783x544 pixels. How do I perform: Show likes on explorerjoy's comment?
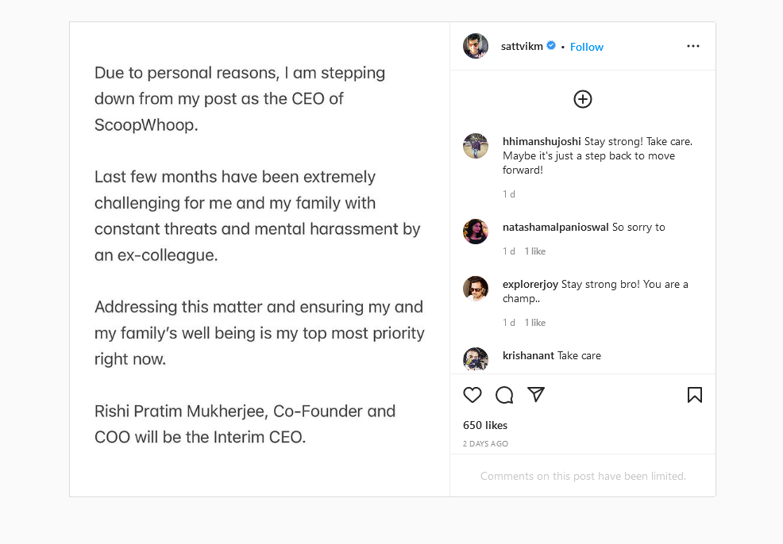pyautogui.click(x=535, y=323)
